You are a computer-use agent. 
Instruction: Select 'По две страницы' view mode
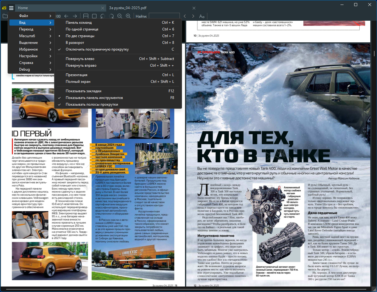point(80,36)
